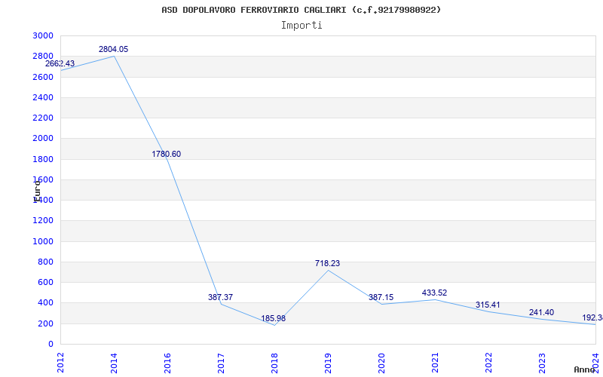Click the 2018 x-axis year label

(x=274, y=363)
